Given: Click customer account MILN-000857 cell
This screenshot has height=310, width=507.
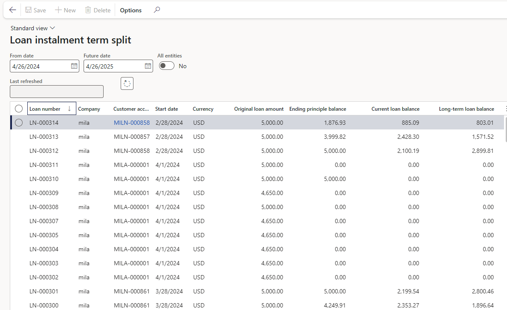Looking at the screenshot, I should (x=132, y=137).
